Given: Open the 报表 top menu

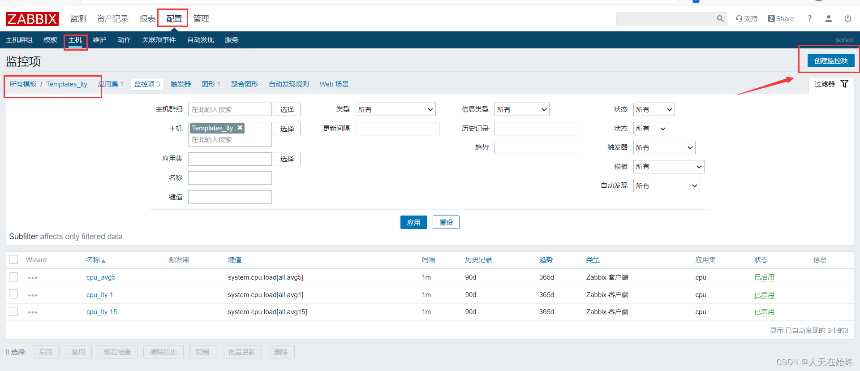Looking at the screenshot, I should 147,19.
